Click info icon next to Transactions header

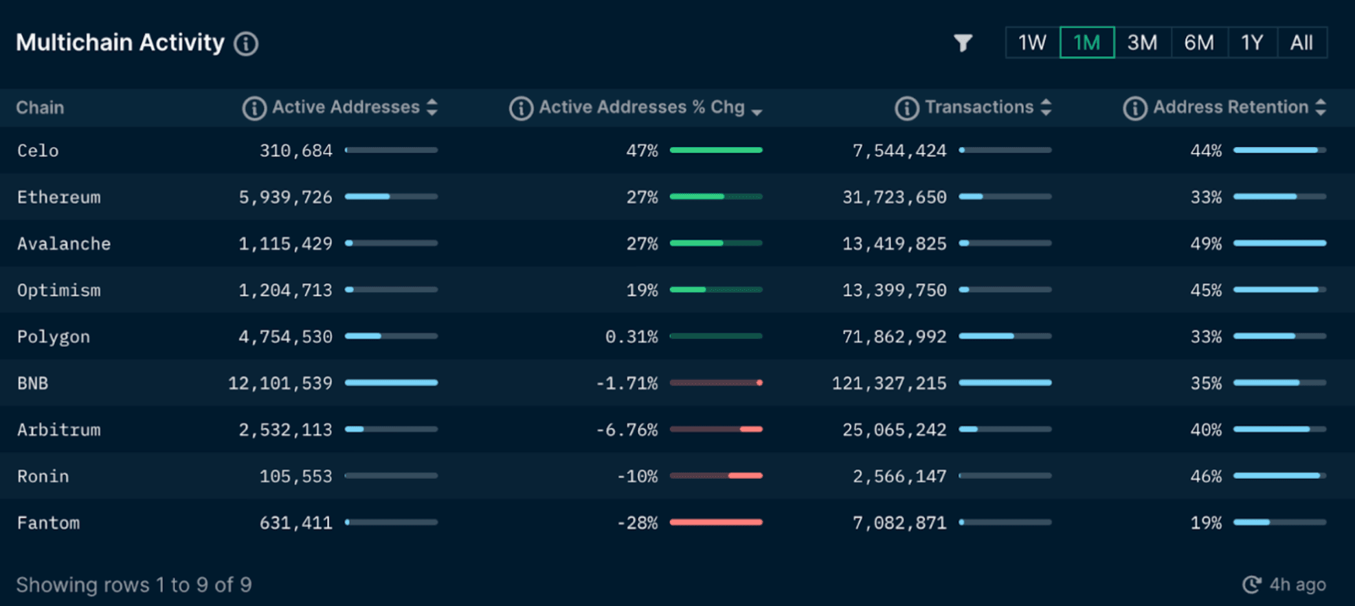pyautogui.click(x=906, y=109)
